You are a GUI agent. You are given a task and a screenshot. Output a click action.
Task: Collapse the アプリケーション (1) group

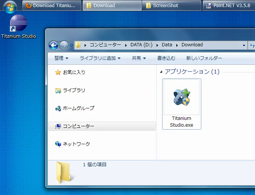pyautogui.click(x=161, y=72)
